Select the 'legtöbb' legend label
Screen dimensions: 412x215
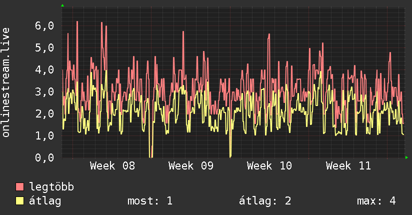(x=51, y=187)
